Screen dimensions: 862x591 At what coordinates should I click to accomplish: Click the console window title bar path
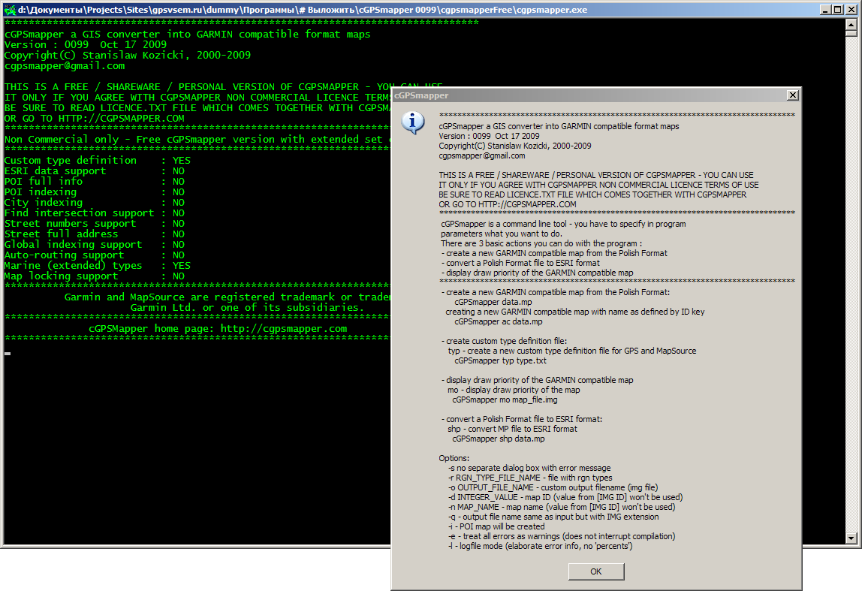coord(303,10)
